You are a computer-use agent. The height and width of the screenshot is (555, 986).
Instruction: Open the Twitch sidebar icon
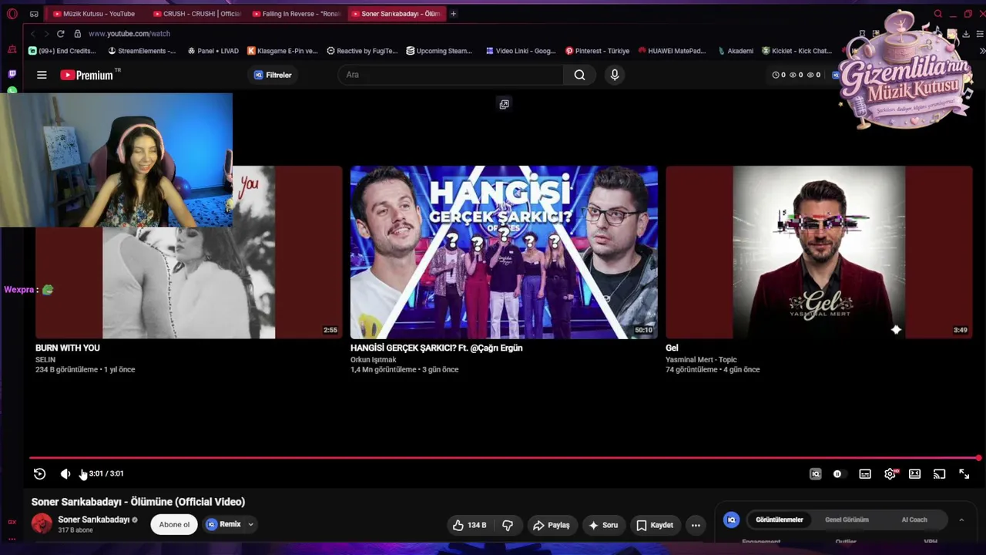tap(12, 74)
